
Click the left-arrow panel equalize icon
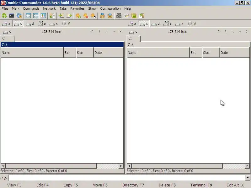pos(61,16)
